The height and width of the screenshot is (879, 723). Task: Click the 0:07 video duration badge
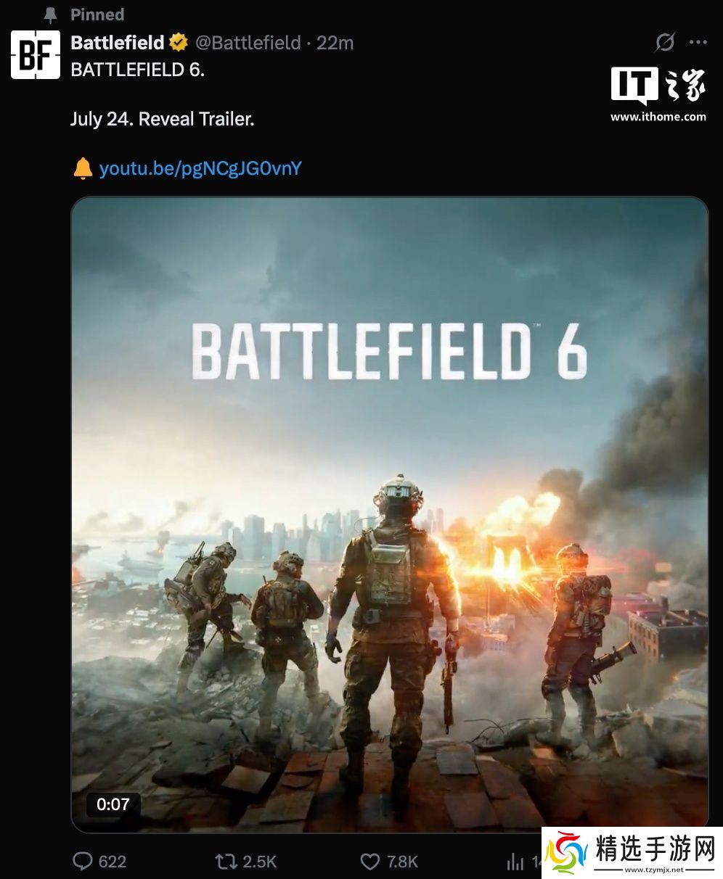coord(113,804)
